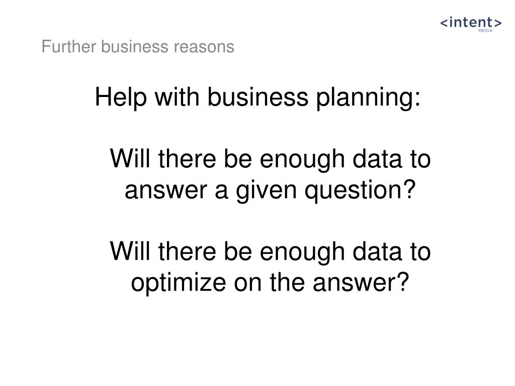Click the word 'business' in 'Help with business planning'
Screen dimensions: 515x386
click(x=258, y=97)
